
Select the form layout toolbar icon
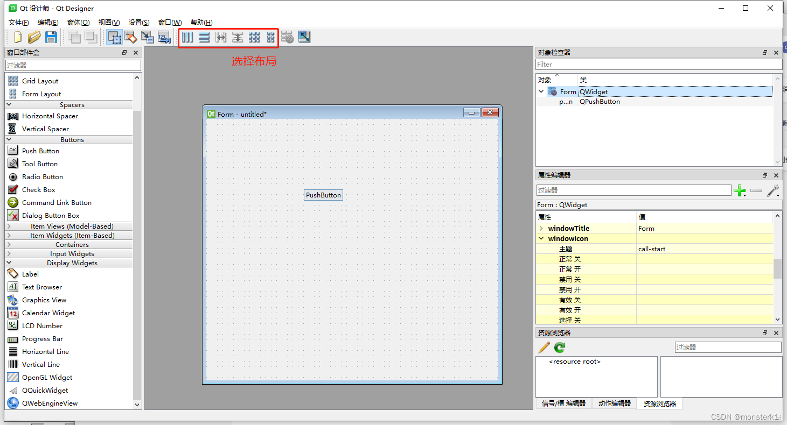click(x=270, y=37)
